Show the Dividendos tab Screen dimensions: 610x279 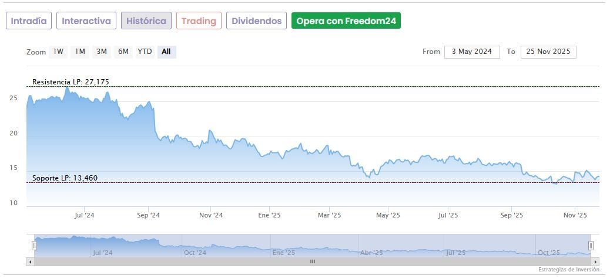256,21
